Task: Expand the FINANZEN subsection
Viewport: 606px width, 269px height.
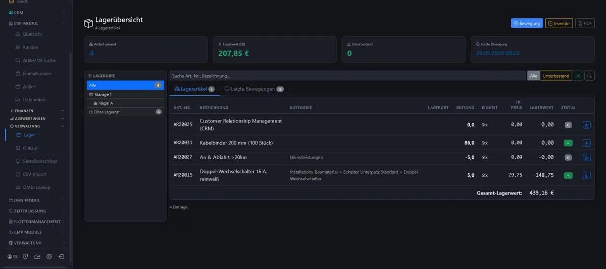Action: click(x=37, y=110)
